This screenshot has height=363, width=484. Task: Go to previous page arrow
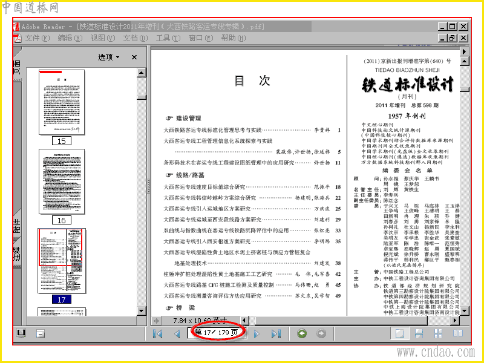pyautogui.click(x=177, y=334)
